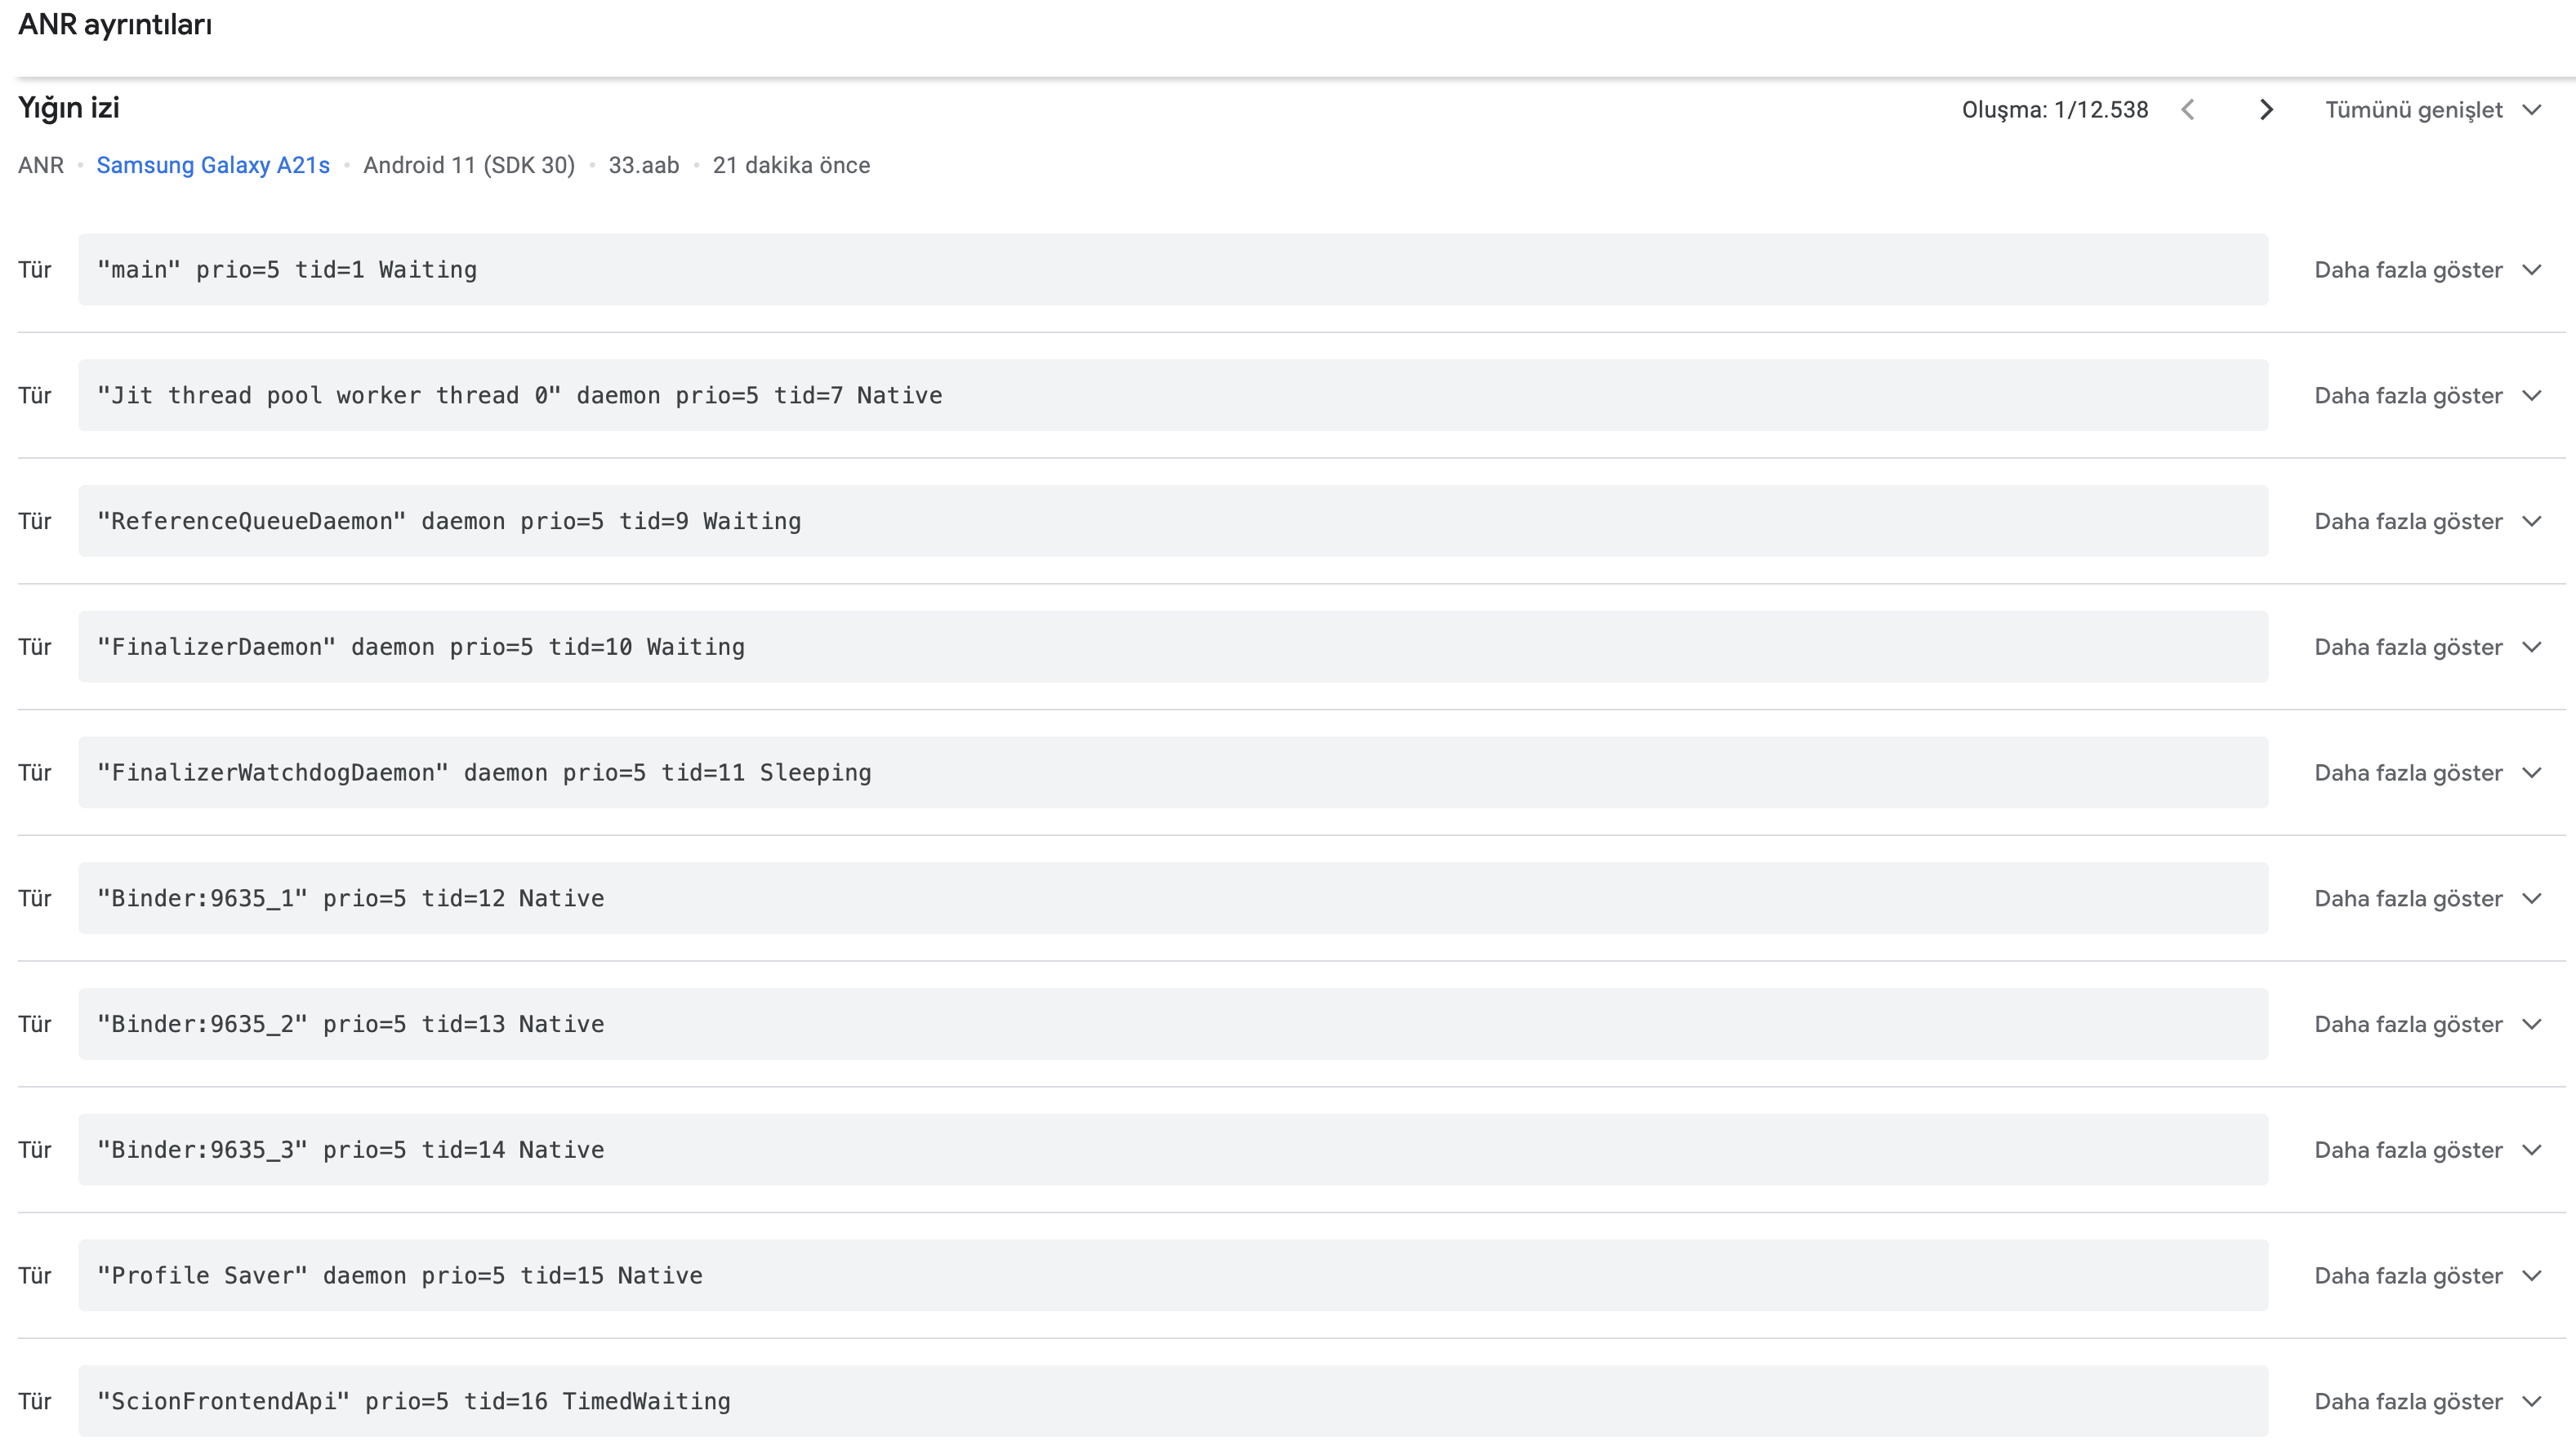Show more for Jit thread pool worker thread
This screenshot has height=1455, width=2576.
(x=2428, y=396)
